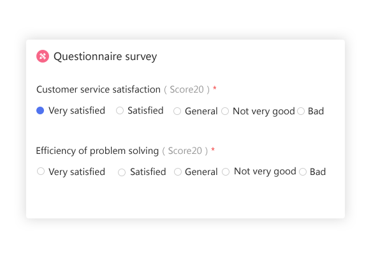This screenshot has height=258, width=371.
Task: Click red required asterisk after Customer service satisfaction
Action: point(215,88)
